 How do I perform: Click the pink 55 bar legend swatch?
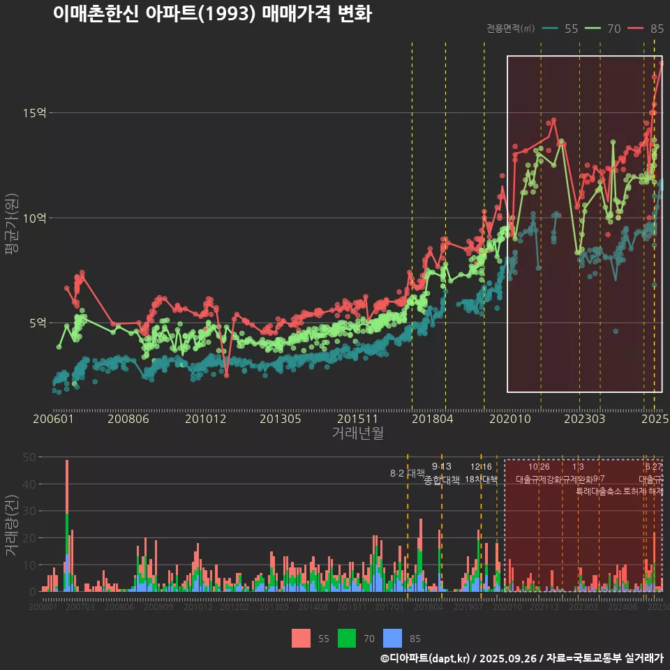301,638
